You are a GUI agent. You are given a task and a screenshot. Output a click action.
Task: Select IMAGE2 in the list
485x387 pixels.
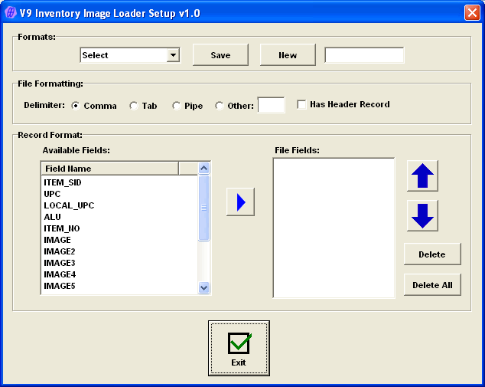[119, 251]
